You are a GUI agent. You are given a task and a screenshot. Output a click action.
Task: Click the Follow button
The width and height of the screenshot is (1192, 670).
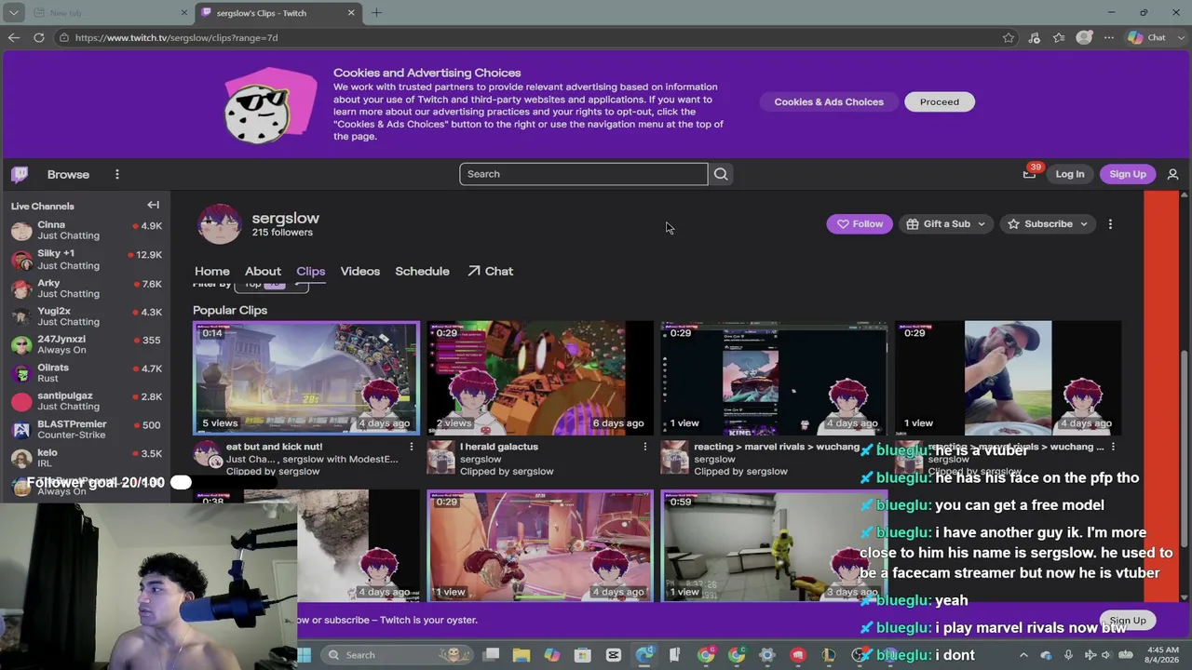860,224
